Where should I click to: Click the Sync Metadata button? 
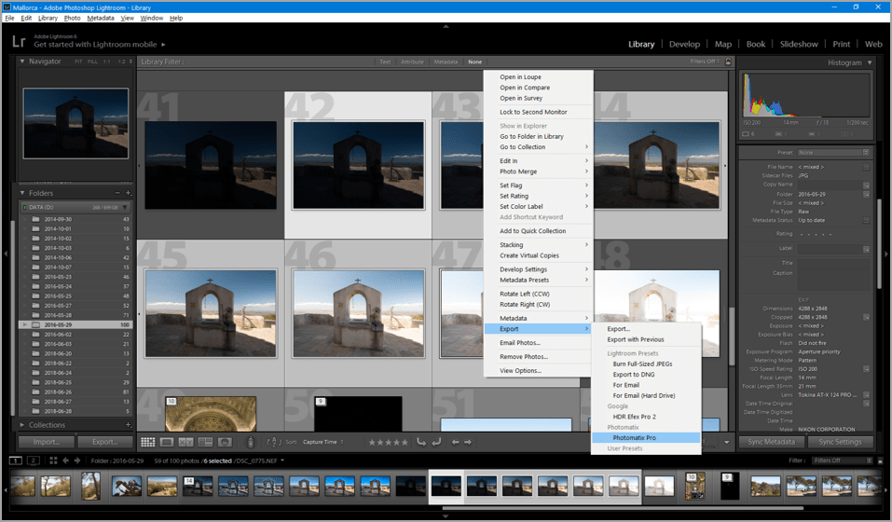point(772,442)
